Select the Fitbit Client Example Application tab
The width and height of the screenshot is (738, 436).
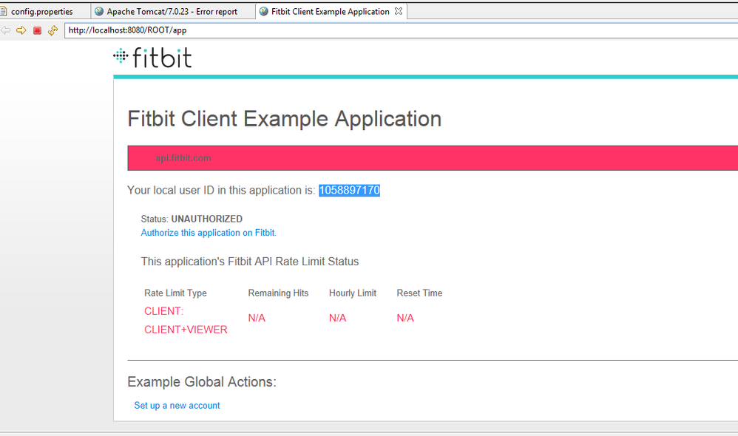pyautogui.click(x=330, y=12)
